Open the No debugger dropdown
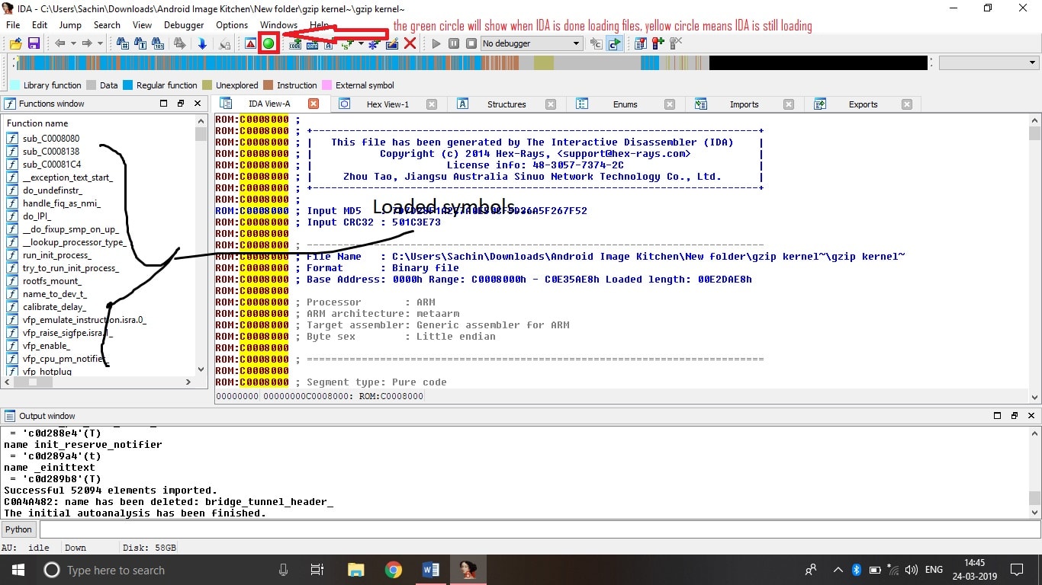Image resolution: width=1042 pixels, height=585 pixels. (x=531, y=43)
